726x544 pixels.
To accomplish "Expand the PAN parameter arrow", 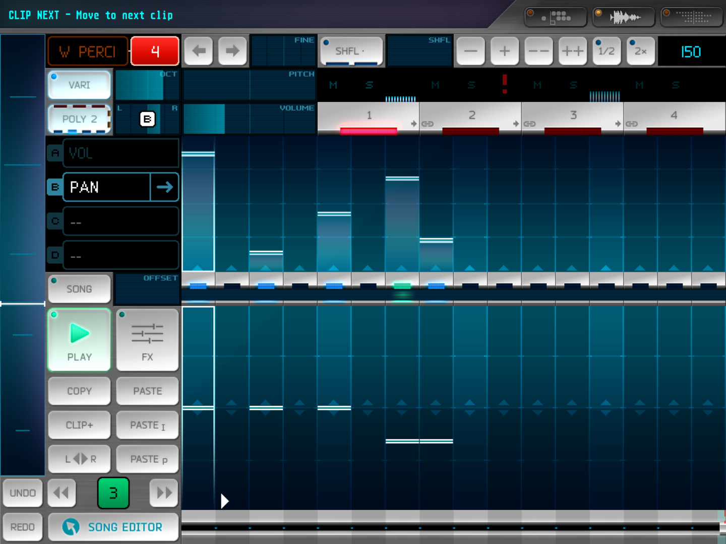I will 164,187.
